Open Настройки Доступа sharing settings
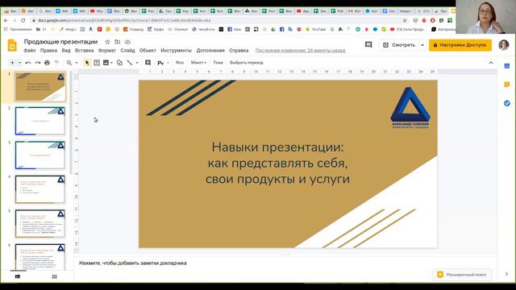516x290 pixels. point(460,45)
